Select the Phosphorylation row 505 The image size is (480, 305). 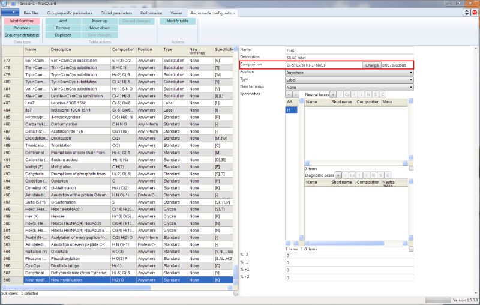click(117, 259)
